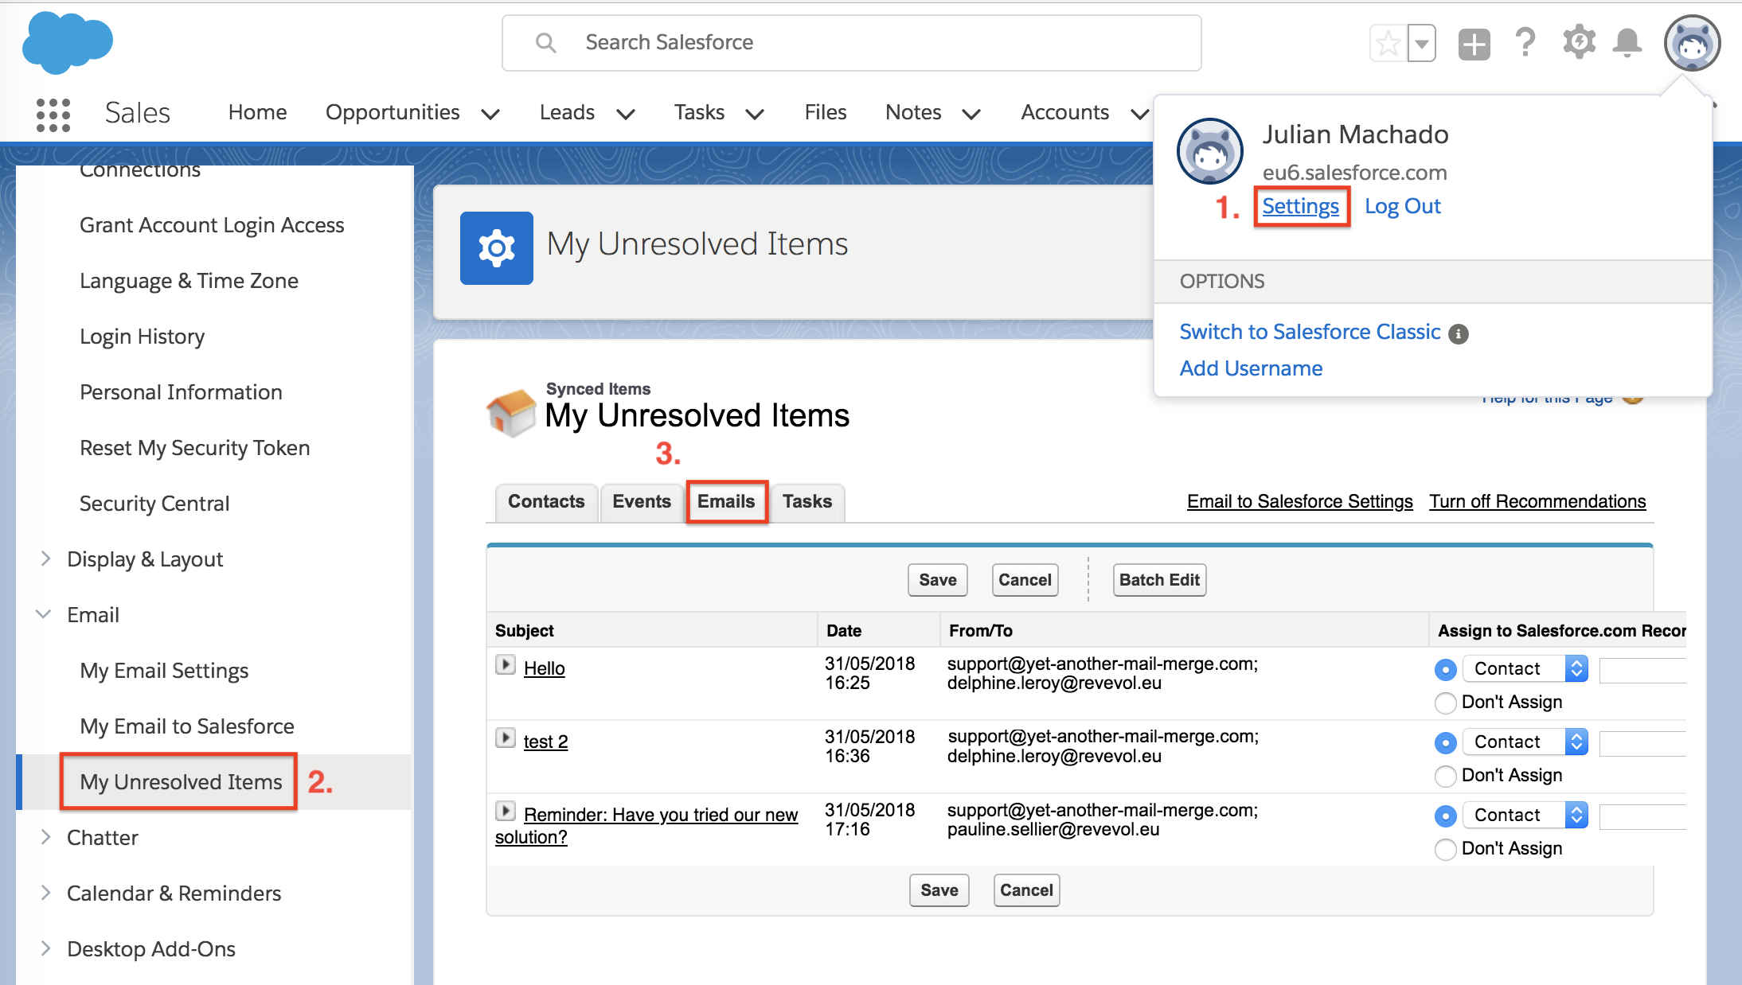The image size is (1742, 985).
Task: Open the notifications bell
Action: 1627,42
